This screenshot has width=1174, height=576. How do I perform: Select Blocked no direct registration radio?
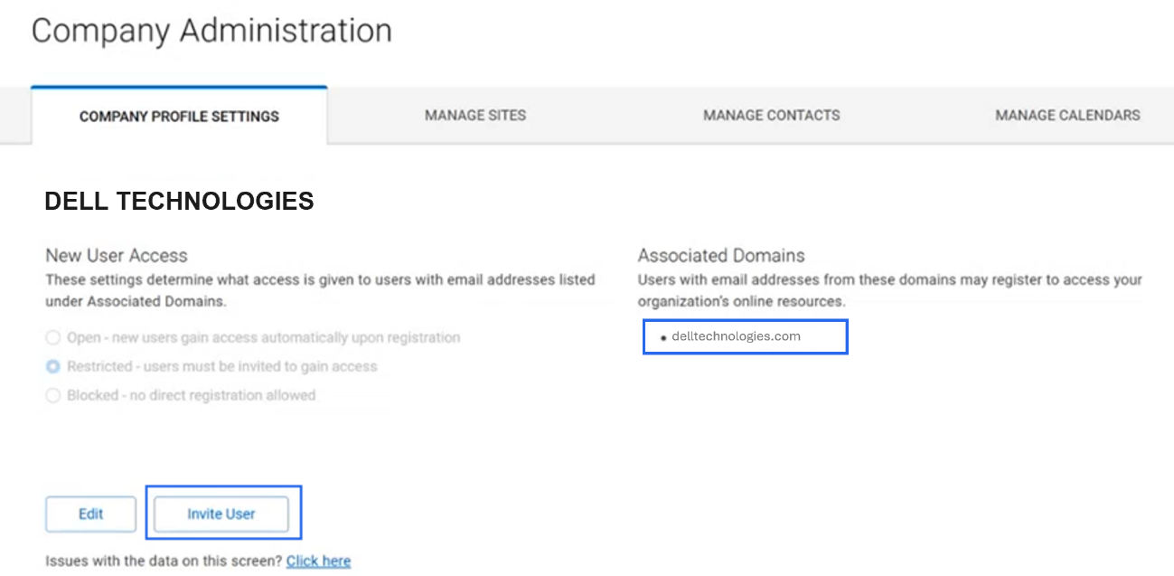tap(53, 395)
